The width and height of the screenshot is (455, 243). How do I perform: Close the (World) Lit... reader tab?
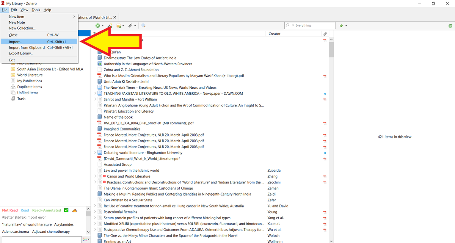tap(115, 17)
